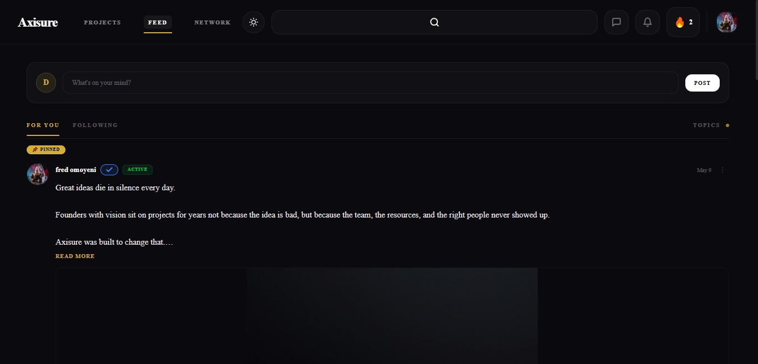Image resolution: width=758 pixels, height=364 pixels.
Task: Expand post with Read More
Action: click(75, 256)
